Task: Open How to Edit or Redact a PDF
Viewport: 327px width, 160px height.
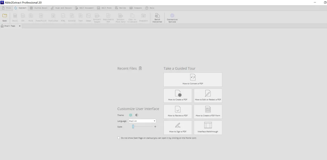Action: point(208,96)
